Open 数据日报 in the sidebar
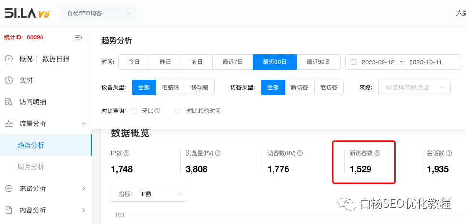 pyautogui.click(x=56, y=59)
